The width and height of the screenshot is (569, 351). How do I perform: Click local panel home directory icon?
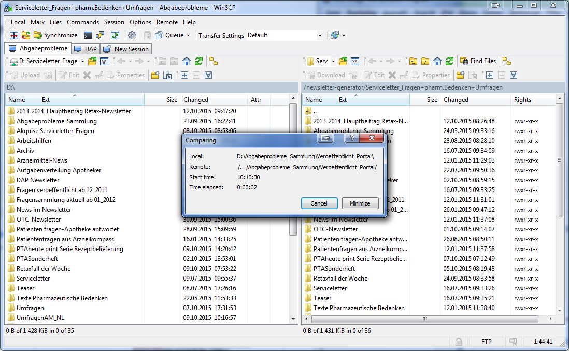tap(187, 61)
